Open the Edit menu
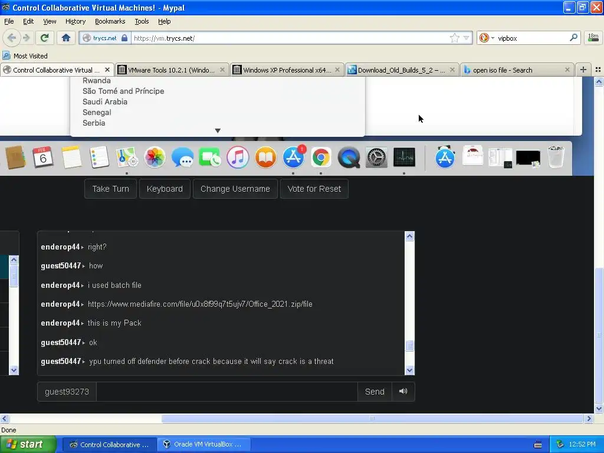604x453 pixels. coord(28,21)
